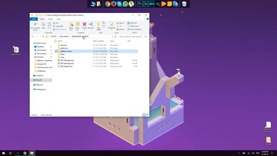Screen dimensions: 277x156
Task: Select Quick access in navigation pane
Action: point(41,43)
